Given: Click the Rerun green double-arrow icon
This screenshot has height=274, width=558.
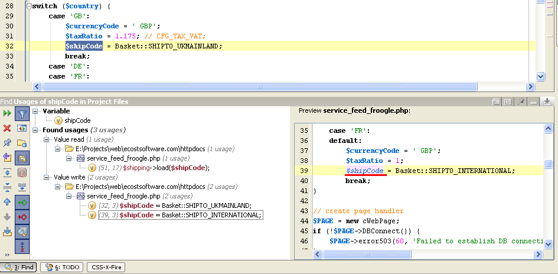Looking at the screenshot, I should [6, 113].
